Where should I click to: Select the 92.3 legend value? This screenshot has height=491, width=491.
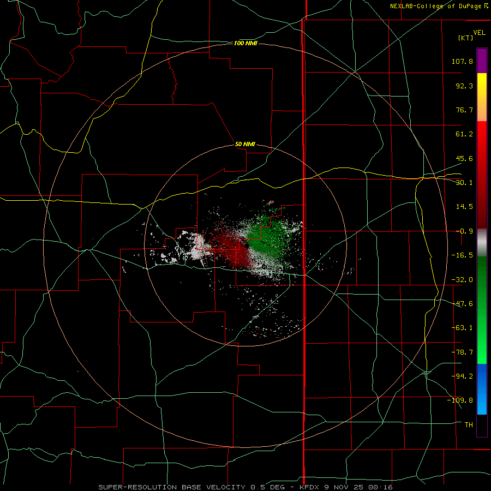tap(464, 86)
